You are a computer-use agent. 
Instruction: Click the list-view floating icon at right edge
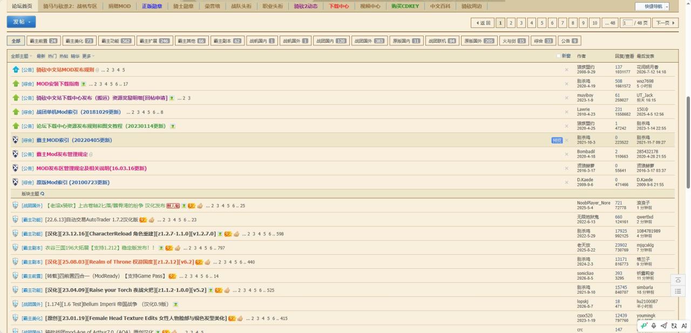pyautogui.click(x=678, y=291)
